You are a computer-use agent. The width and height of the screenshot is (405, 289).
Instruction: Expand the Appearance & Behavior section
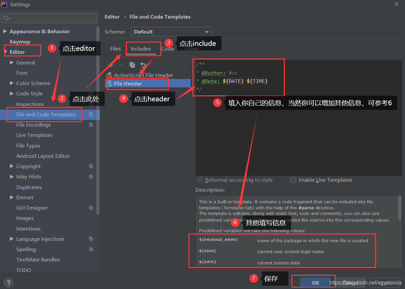point(5,31)
